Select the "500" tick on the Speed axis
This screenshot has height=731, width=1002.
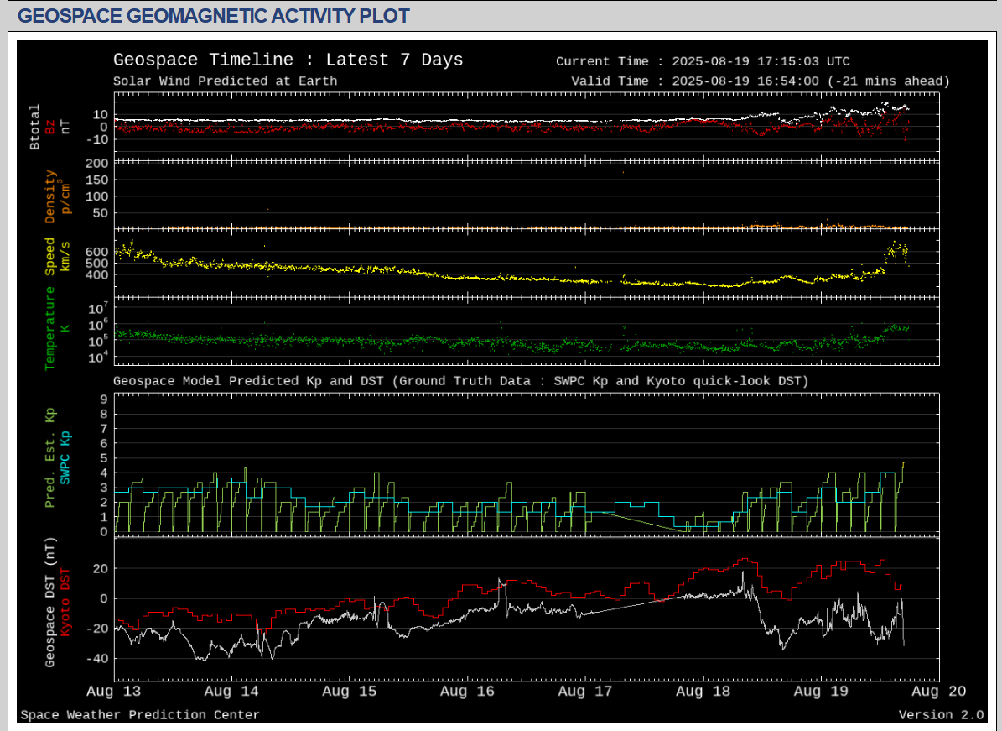pos(96,264)
